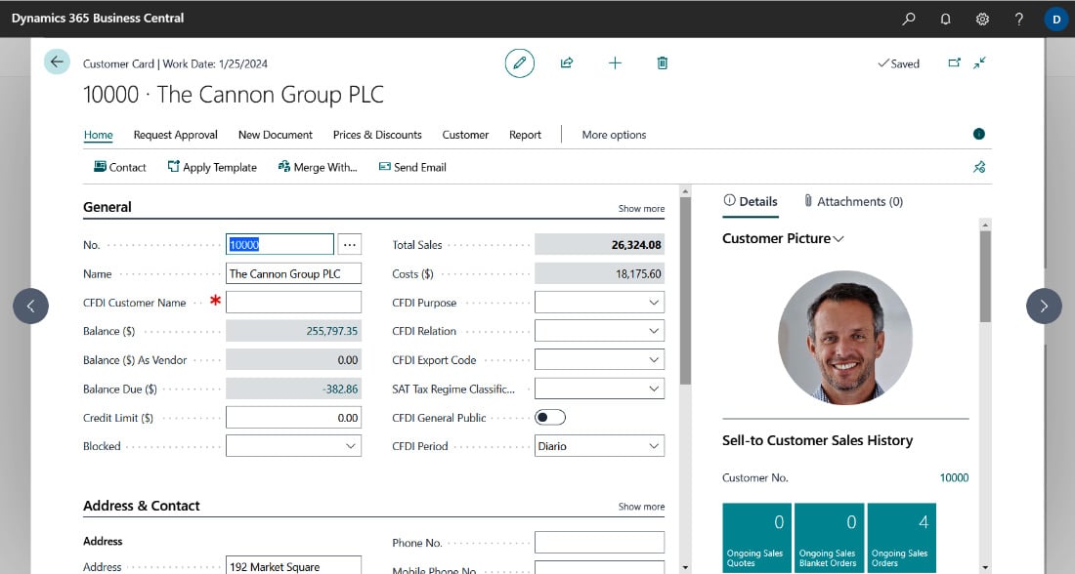Open the Request Approval menu
1075x574 pixels.
[x=176, y=135]
